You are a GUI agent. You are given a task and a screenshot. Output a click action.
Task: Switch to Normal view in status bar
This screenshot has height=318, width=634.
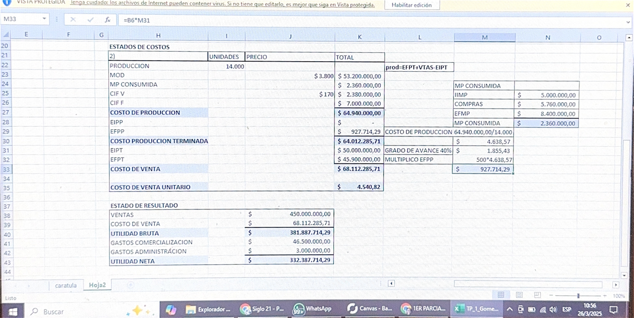coord(501,295)
